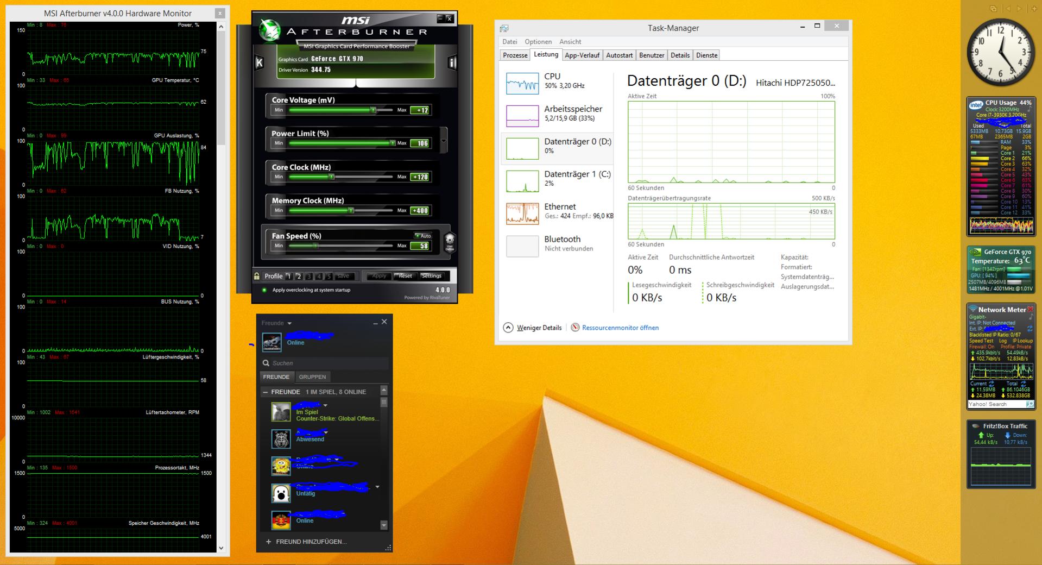Open dropdown arrow for the Untätig friend

click(x=377, y=487)
